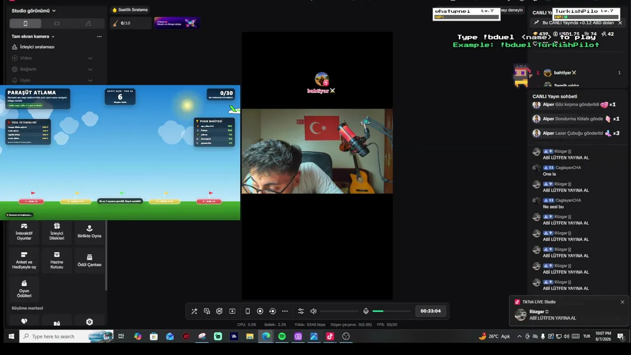This screenshot has width=631, height=355.
Task: Click the 00:33:04 live timer button
Action: point(430,311)
